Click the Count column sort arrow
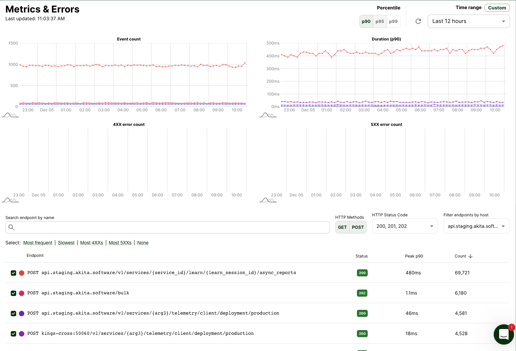The height and width of the screenshot is (351, 516). coord(471,256)
